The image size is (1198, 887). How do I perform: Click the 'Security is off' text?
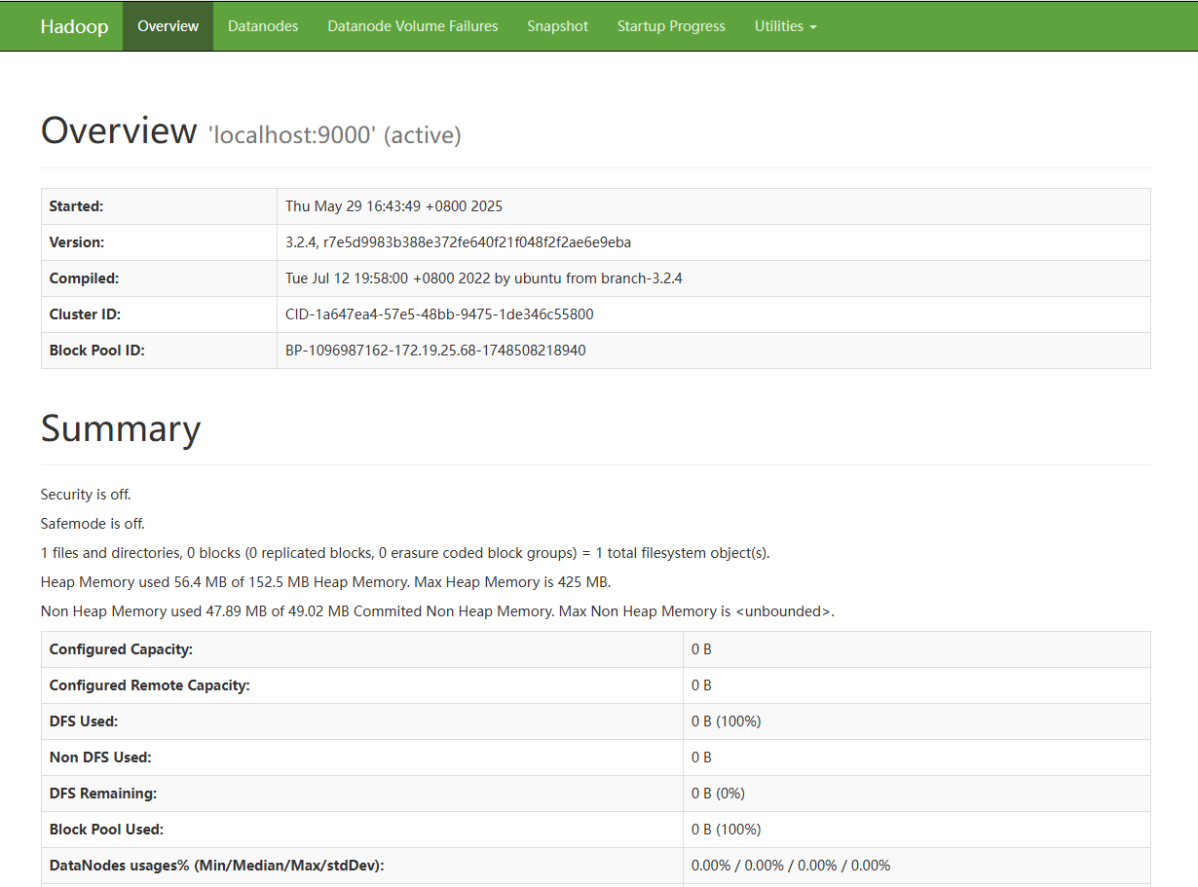click(x=86, y=495)
